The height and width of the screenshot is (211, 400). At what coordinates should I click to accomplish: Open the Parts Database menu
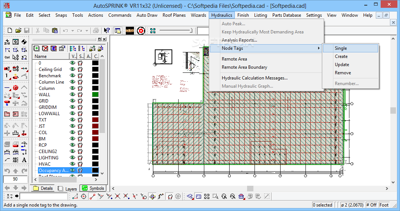pos(287,15)
